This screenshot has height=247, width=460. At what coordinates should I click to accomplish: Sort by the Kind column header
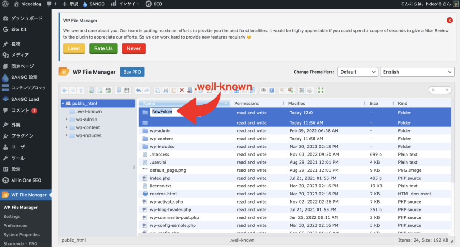tap(422, 103)
